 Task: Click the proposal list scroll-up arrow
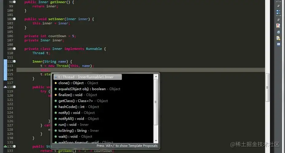pyautogui.click(x=156, y=77)
